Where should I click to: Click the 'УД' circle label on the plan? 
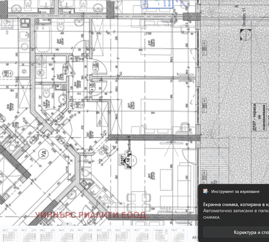43,153
